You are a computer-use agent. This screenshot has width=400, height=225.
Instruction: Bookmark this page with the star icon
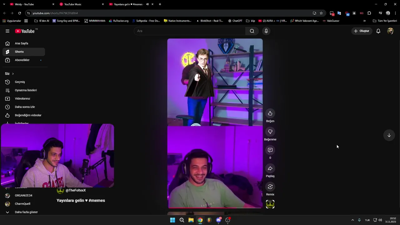[321, 13]
